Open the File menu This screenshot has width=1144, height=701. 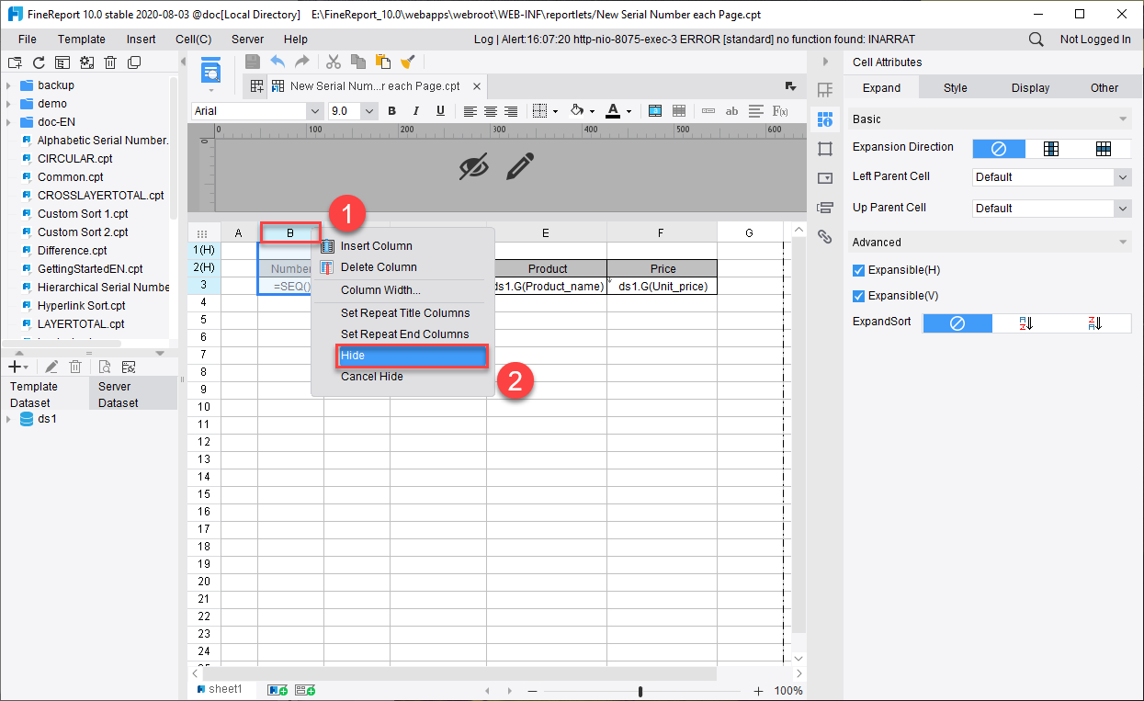tap(28, 40)
